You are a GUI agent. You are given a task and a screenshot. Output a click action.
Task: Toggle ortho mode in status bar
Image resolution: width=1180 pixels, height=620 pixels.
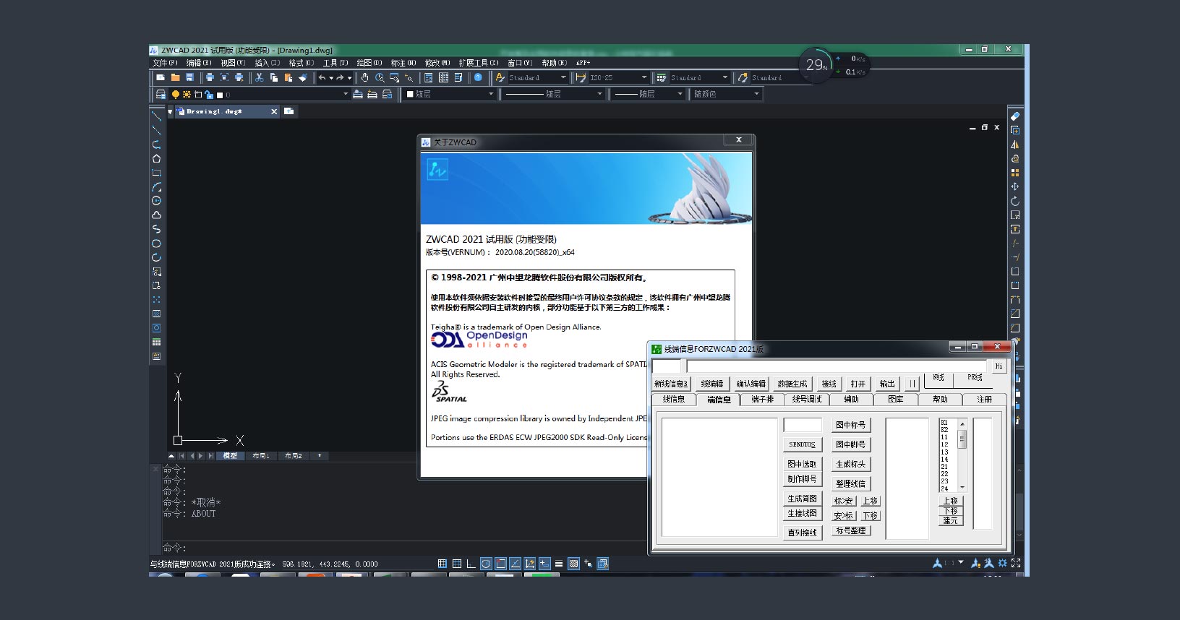[x=471, y=564]
